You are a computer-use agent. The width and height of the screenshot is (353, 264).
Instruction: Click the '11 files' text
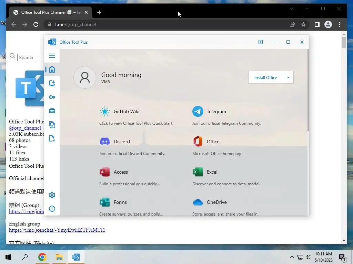17,153
